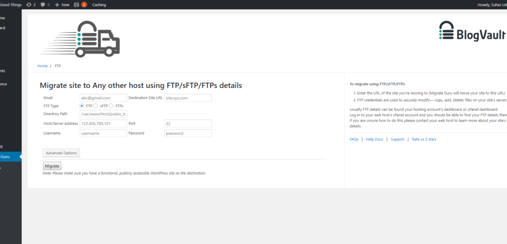Expand Advanced Options
Screen dimensions: 507x244
click(62, 153)
